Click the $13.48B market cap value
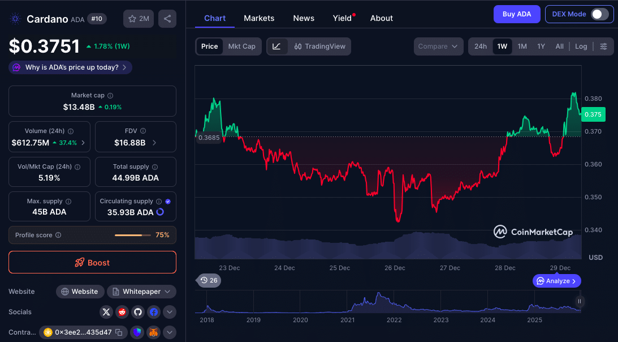The height and width of the screenshot is (342, 618). [79, 107]
